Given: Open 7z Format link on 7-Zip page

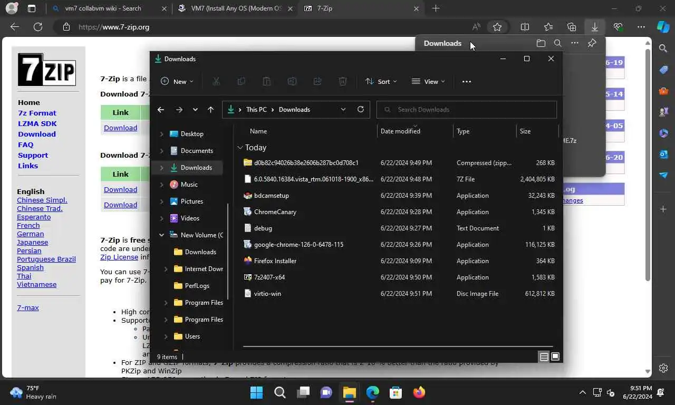Looking at the screenshot, I should [37, 113].
